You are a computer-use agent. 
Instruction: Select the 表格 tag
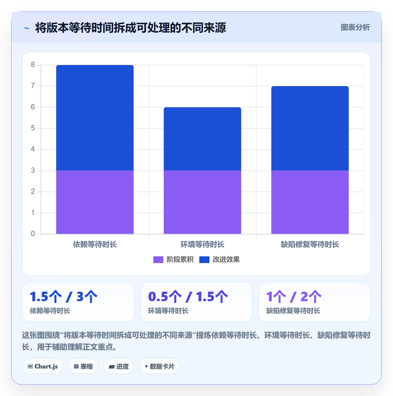(83, 366)
